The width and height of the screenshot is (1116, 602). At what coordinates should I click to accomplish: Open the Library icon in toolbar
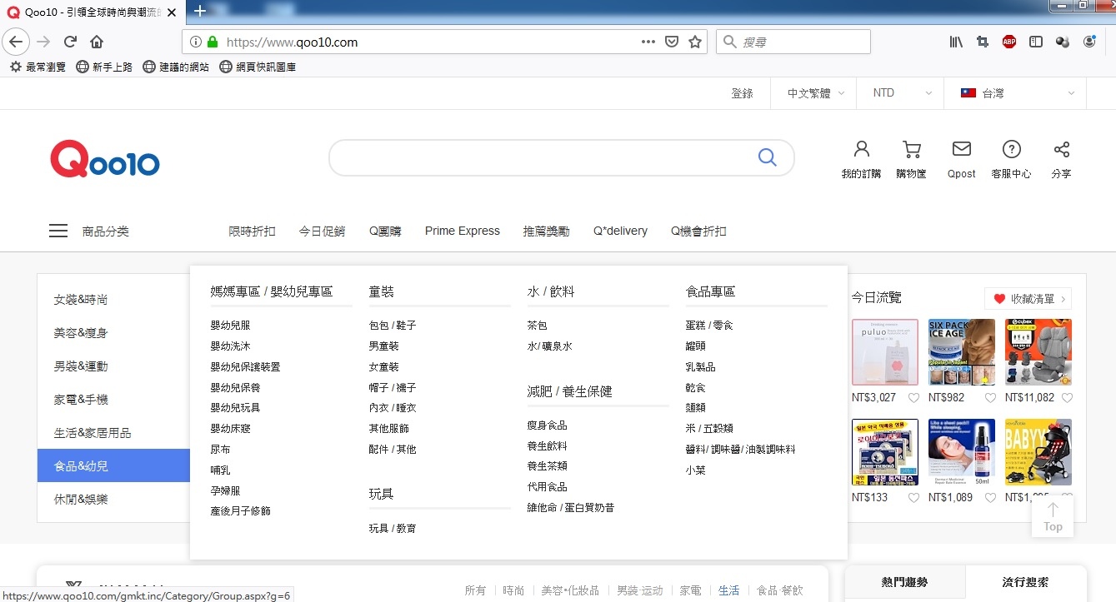pyautogui.click(x=956, y=42)
